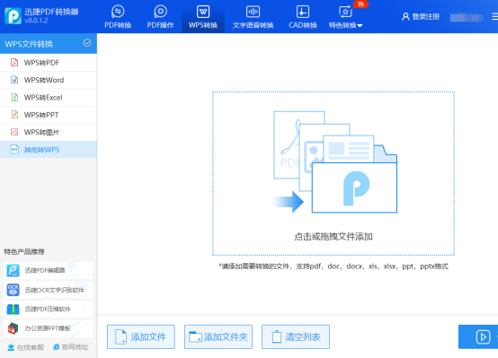
Task: Open 在线客服 support link
Action: tap(26, 347)
